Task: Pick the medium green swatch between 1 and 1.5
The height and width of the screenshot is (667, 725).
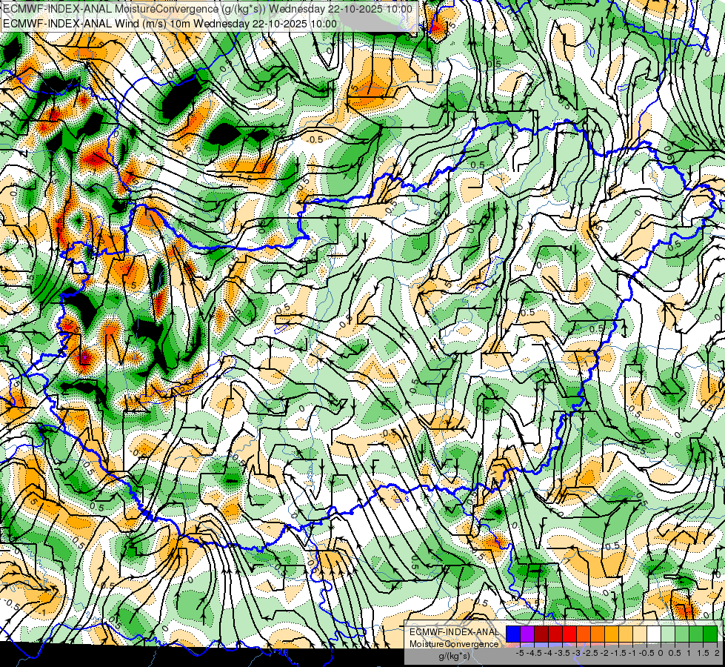Action: click(696, 634)
